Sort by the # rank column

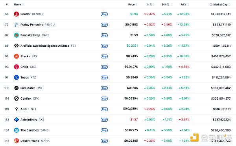[7, 4]
